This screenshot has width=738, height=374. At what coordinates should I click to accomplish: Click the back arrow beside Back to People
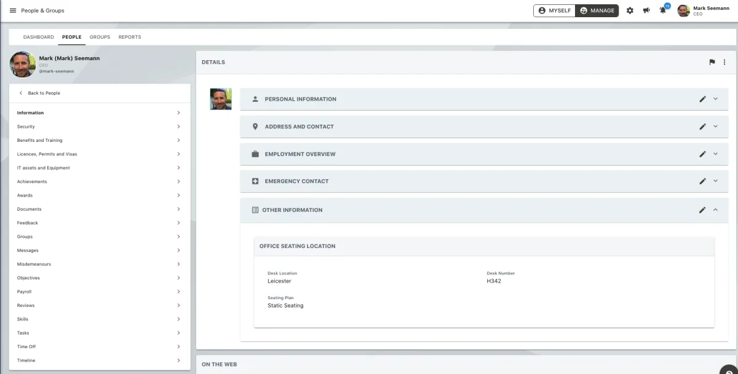(x=20, y=93)
